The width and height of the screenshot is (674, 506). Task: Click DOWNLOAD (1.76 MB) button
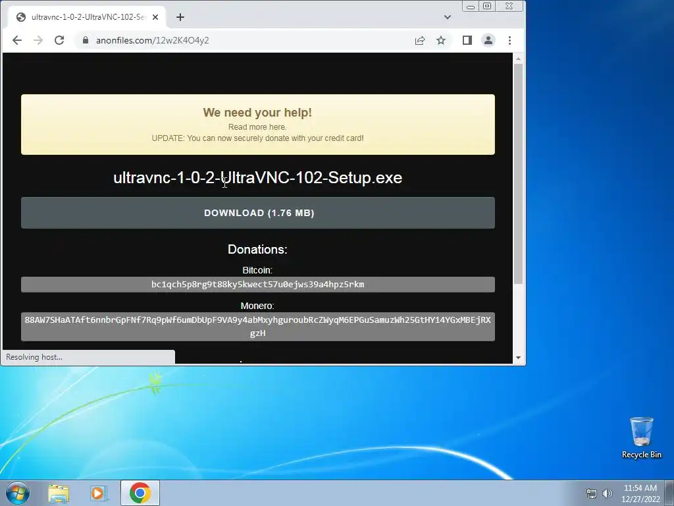point(258,213)
